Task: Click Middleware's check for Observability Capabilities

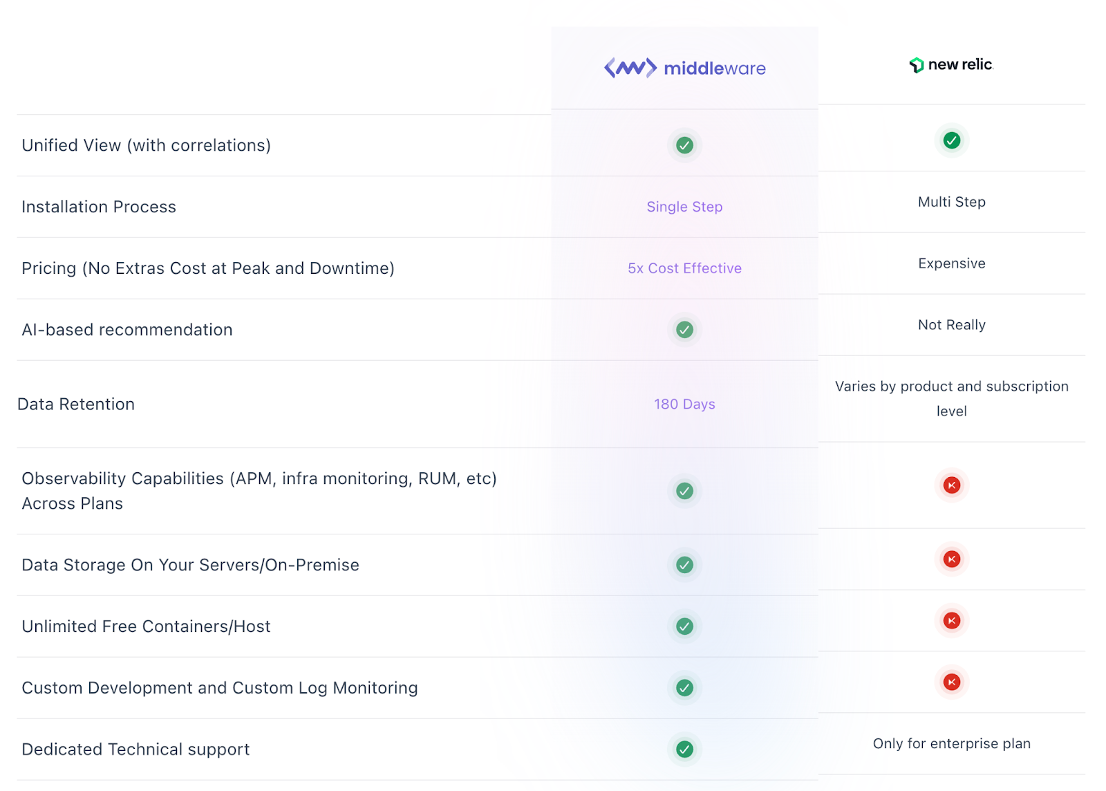Action: point(684,491)
